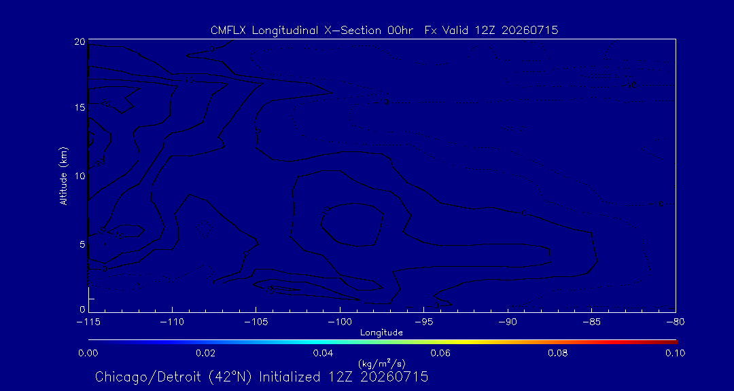Select the 20 altitude tick label
This screenshot has height=391, width=734.
point(80,41)
